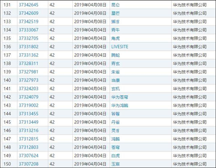Click the trademark name 当康
Screen dimensions: 216x168
click(x=115, y=80)
